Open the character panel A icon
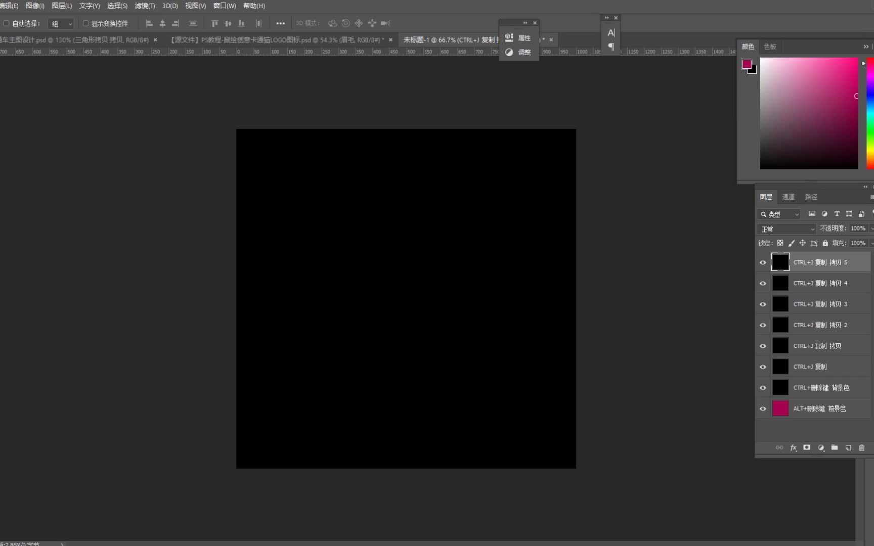 611,33
